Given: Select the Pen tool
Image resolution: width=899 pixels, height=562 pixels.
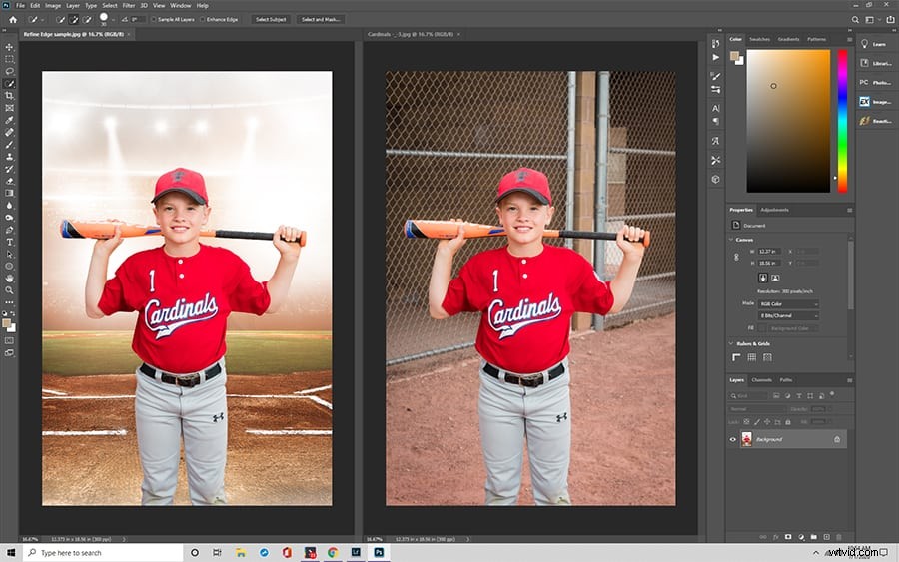Looking at the screenshot, I should click(x=9, y=230).
